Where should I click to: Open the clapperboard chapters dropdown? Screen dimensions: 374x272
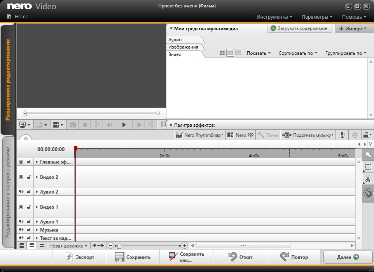tap(367, 135)
